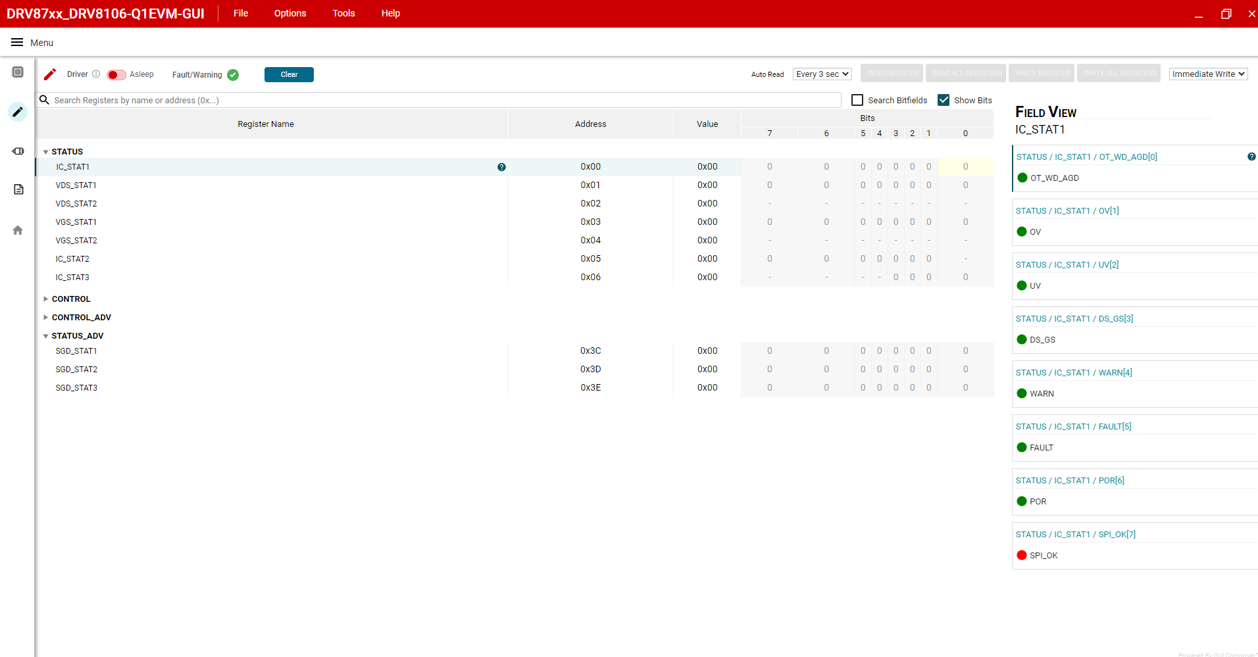
Task: Open help icon for OT_WD_AGD field
Action: tap(1251, 157)
